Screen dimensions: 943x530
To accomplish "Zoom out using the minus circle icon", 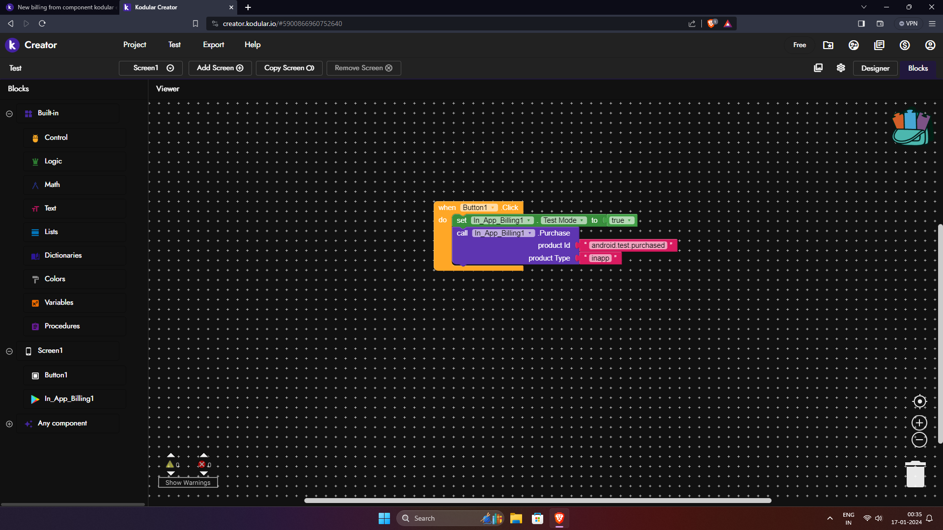I will tap(919, 440).
